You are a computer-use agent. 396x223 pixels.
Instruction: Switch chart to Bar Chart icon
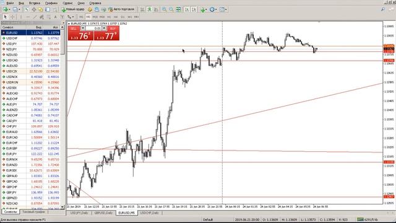(x=142, y=10)
